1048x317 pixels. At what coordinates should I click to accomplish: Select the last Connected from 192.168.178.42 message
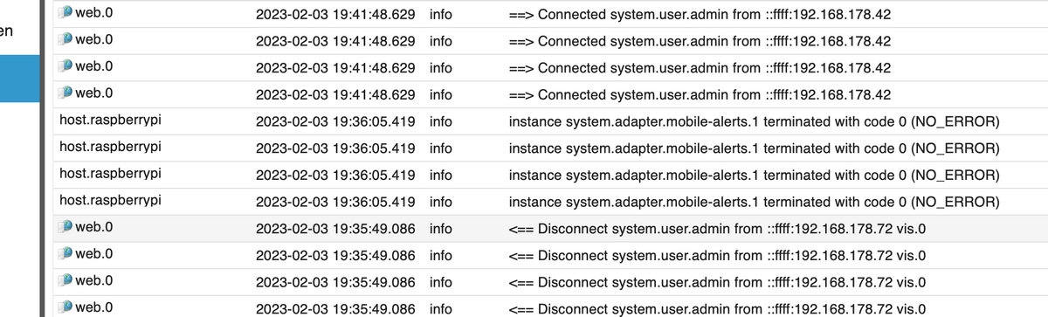coord(700,94)
